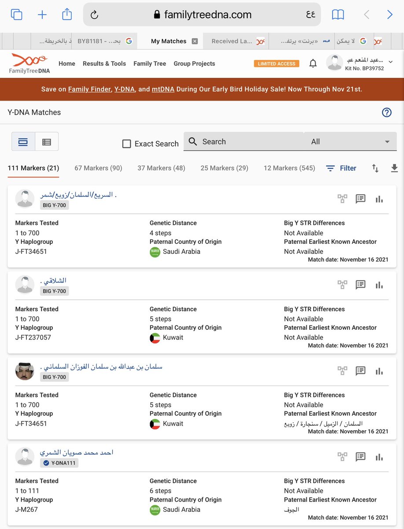This screenshot has height=529, width=404.
Task: Tap the familytreedna.com address bar
Action: click(202, 15)
